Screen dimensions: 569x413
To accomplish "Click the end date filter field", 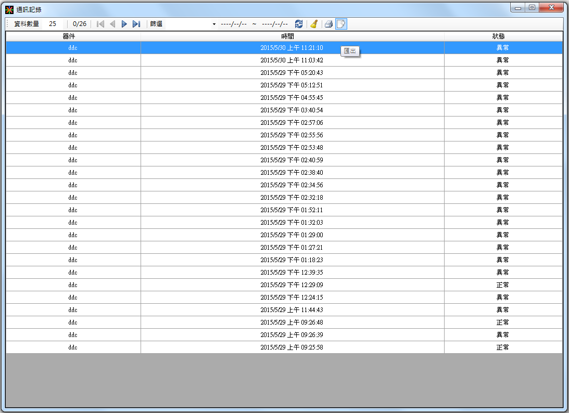I will click(x=275, y=24).
